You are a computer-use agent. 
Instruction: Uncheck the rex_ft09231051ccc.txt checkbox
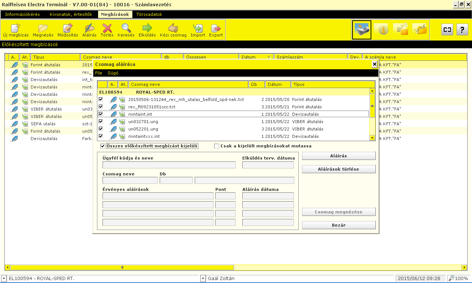101,107
